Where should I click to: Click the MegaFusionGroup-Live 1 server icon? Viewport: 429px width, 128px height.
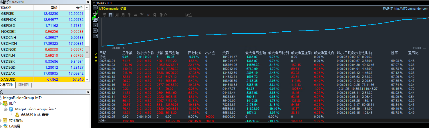click(11, 109)
